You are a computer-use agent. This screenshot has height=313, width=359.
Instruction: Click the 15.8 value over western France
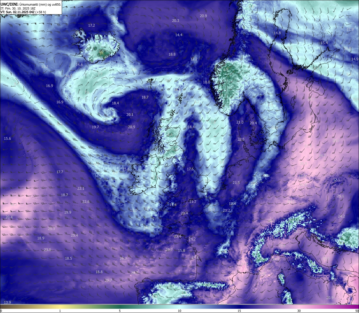pyautogui.click(x=181, y=250)
